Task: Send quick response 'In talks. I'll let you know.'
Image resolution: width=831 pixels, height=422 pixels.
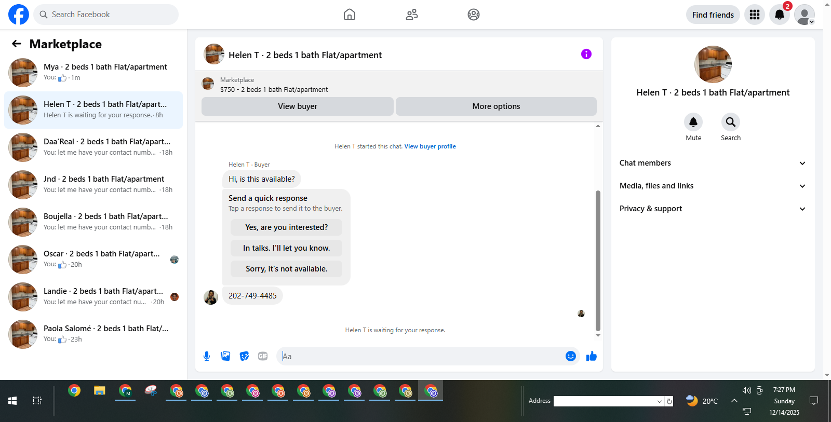Action: [287, 248]
